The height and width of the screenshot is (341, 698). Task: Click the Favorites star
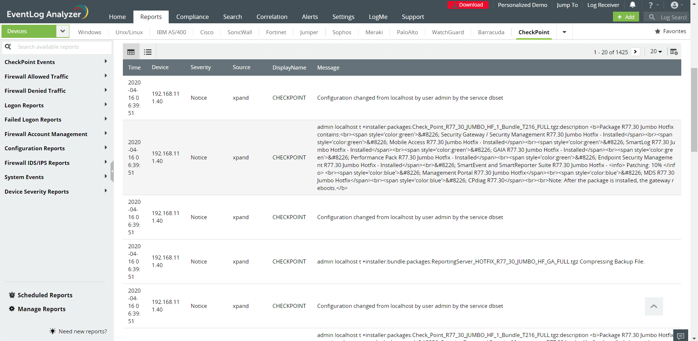click(658, 31)
